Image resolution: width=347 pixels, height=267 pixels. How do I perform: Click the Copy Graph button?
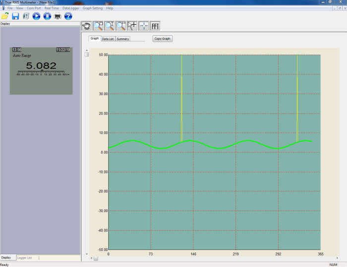tap(163, 39)
